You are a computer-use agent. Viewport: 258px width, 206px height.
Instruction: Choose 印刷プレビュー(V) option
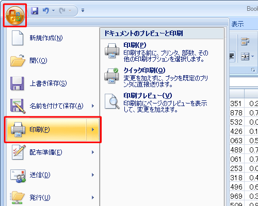[162, 102]
